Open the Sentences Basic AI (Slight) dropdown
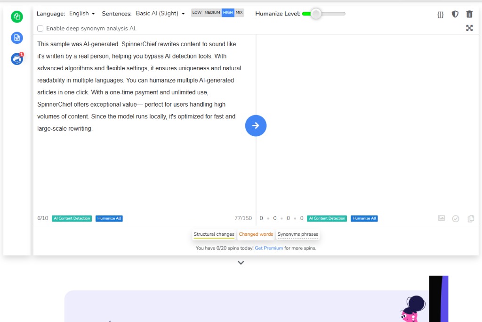The height and width of the screenshot is (322, 482). click(160, 14)
